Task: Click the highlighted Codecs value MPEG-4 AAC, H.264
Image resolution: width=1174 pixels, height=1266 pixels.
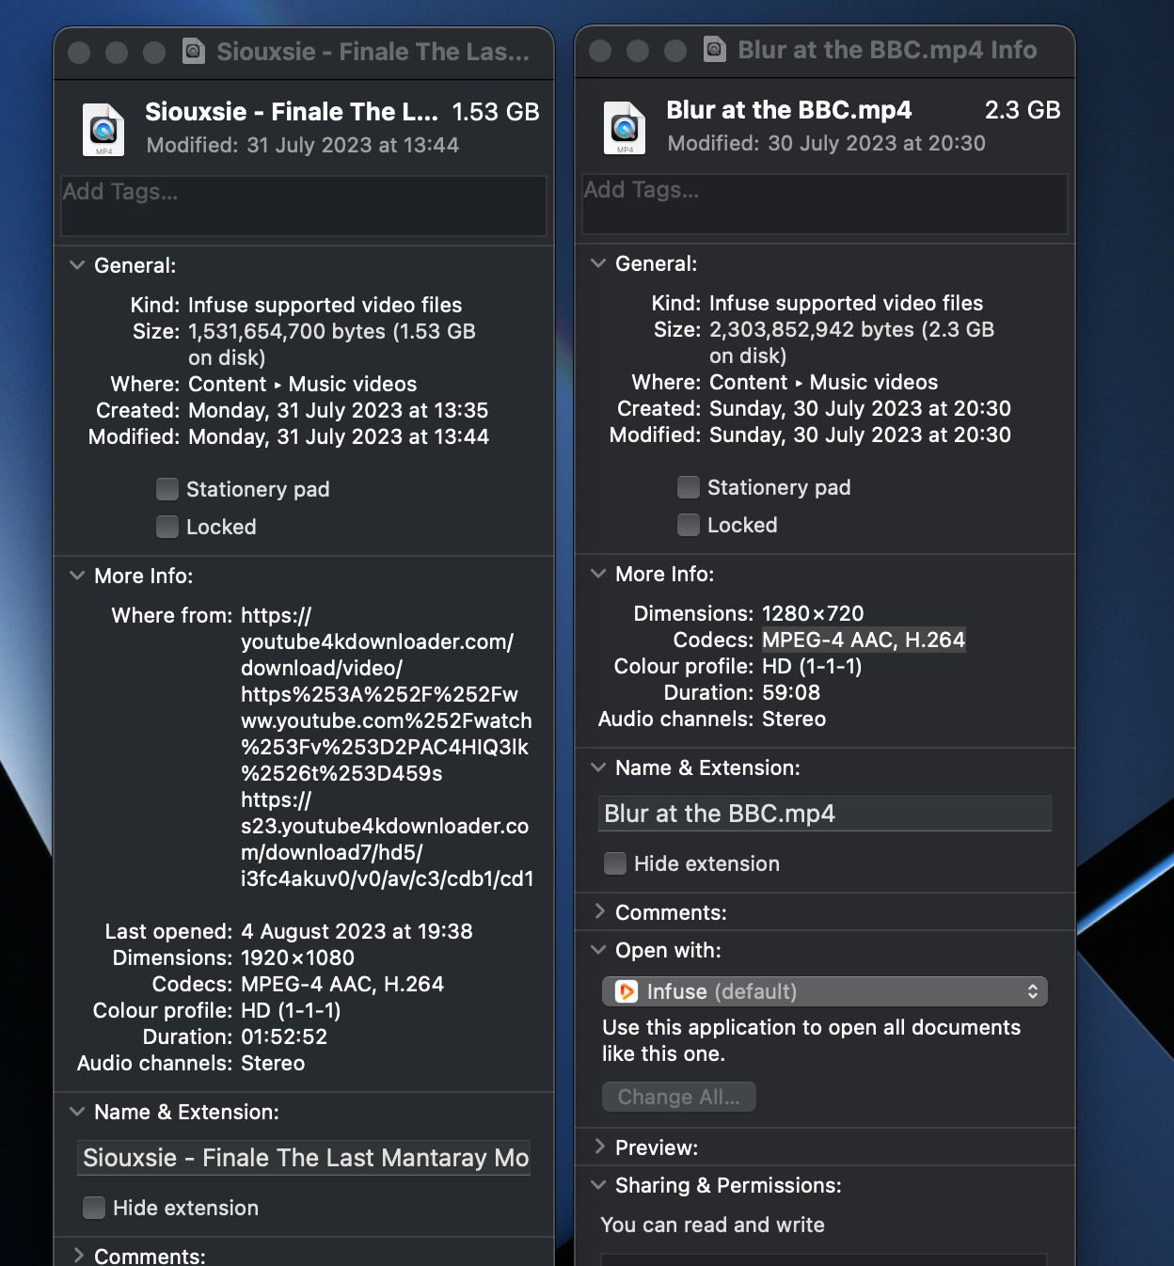Action: (x=864, y=640)
